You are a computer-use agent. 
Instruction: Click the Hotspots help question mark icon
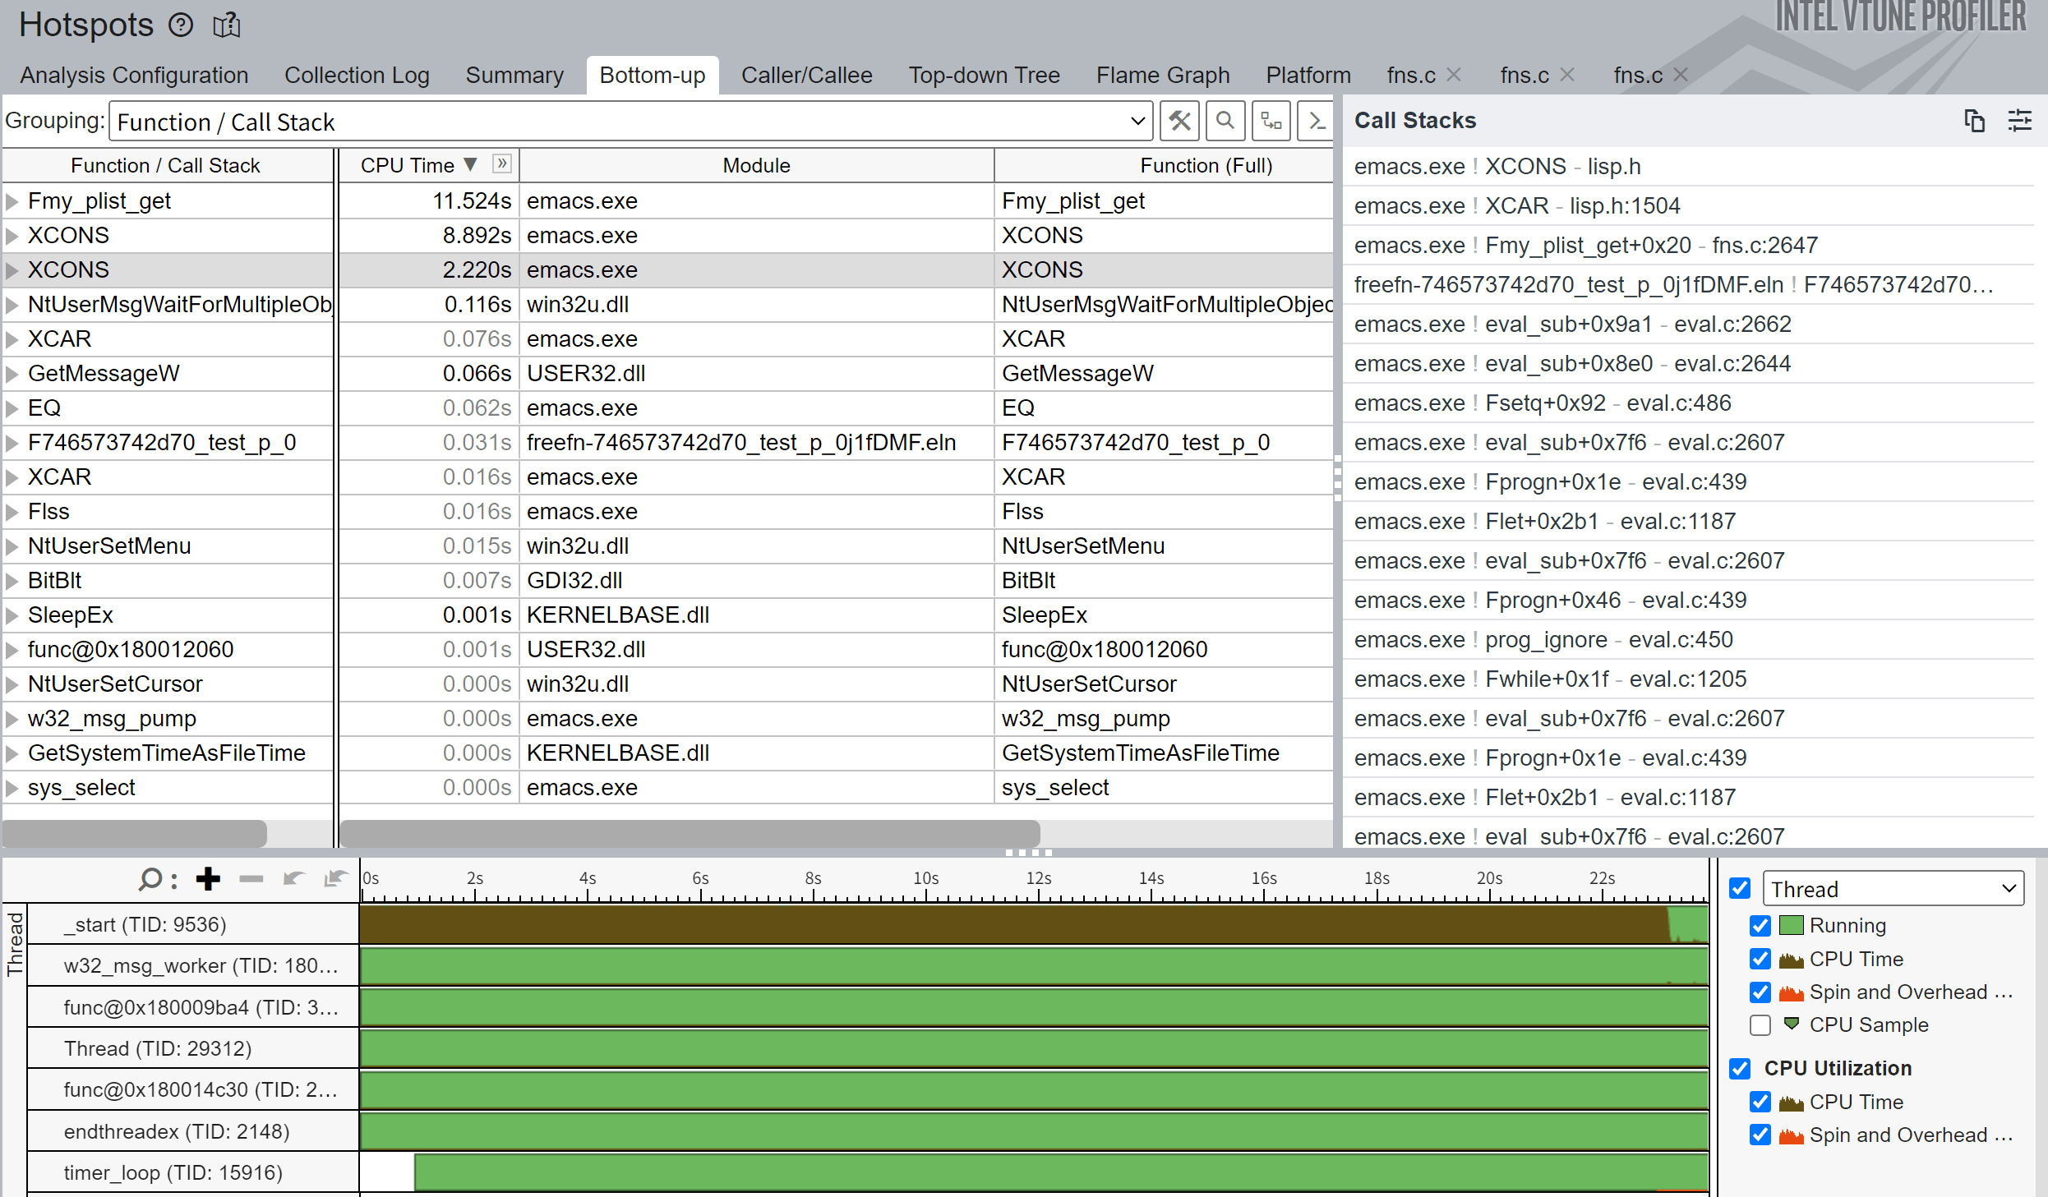[181, 25]
